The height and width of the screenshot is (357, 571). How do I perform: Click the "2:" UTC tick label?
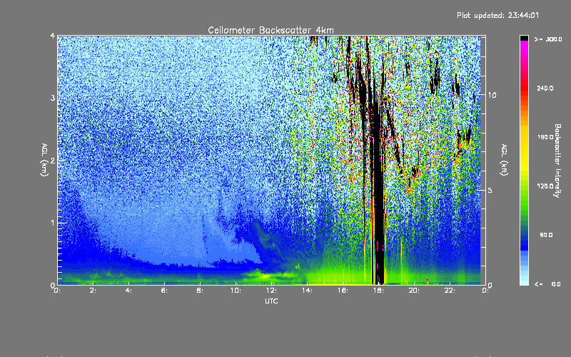click(94, 291)
